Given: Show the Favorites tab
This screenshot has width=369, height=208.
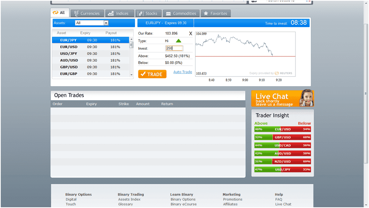Looking at the screenshot, I should [215, 14].
